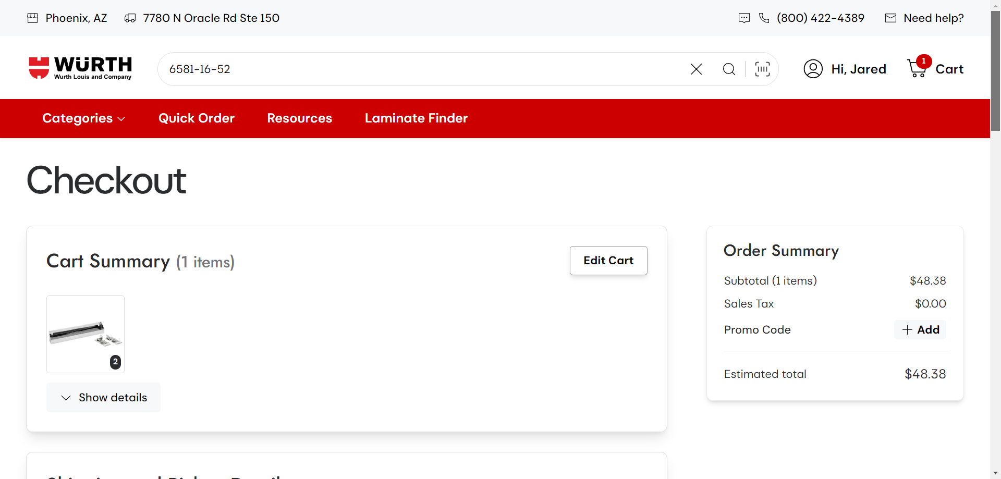Click the 7780 N Oracle Rd address
Viewport: 1001px width, 479px height.
tap(211, 18)
